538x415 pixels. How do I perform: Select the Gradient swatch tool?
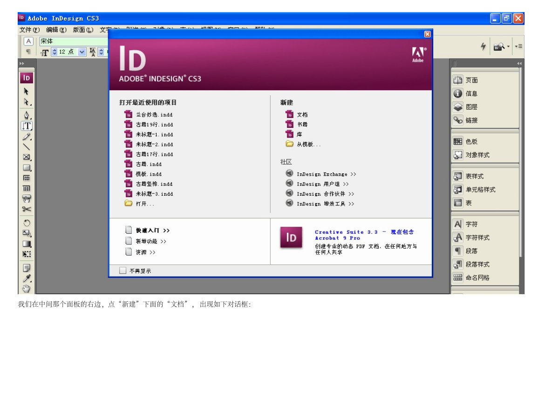tap(27, 244)
